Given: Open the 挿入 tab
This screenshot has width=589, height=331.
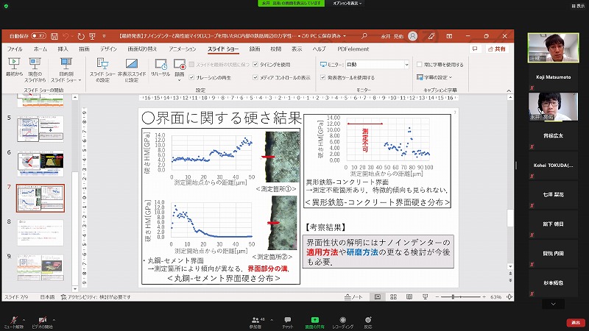Looking at the screenshot, I should click(63, 49).
